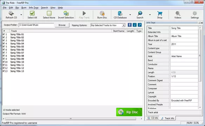Uncheck track 1 Song Title 01
The width and height of the screenshot is (205, 126).
click(x=4, y=34)
